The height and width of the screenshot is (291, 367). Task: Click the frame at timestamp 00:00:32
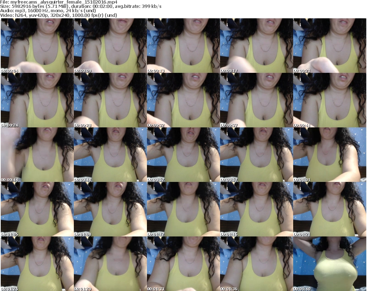click(183, 100)
